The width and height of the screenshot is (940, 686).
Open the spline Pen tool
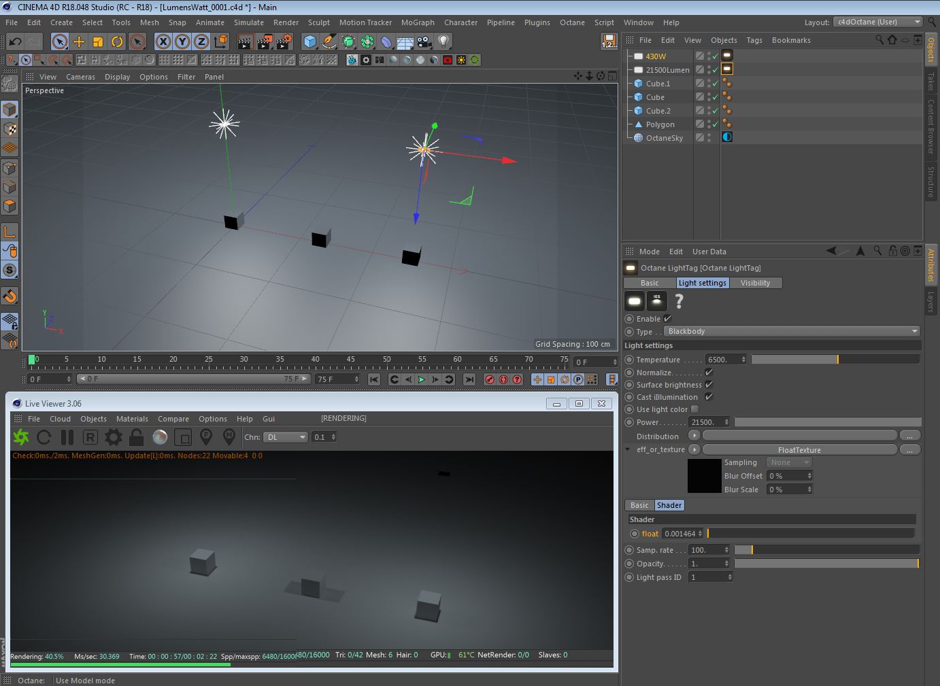(x=329, y=41)
